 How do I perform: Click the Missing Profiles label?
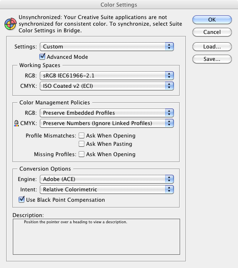[x=55, y=155]
